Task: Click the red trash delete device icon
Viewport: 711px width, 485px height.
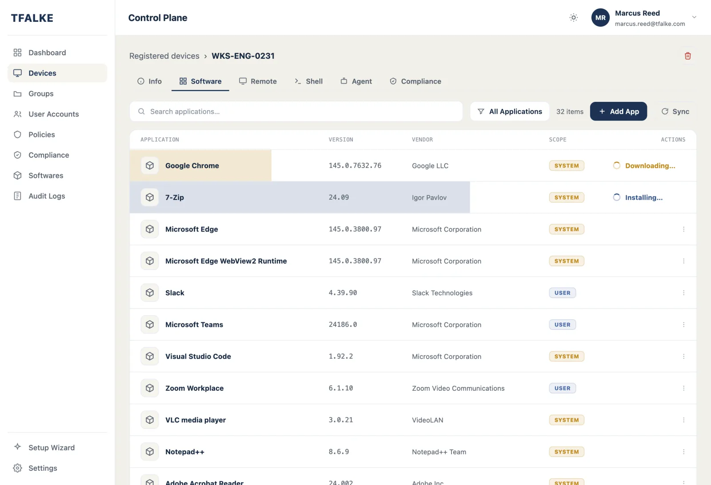Action: (x=687, y=56)
